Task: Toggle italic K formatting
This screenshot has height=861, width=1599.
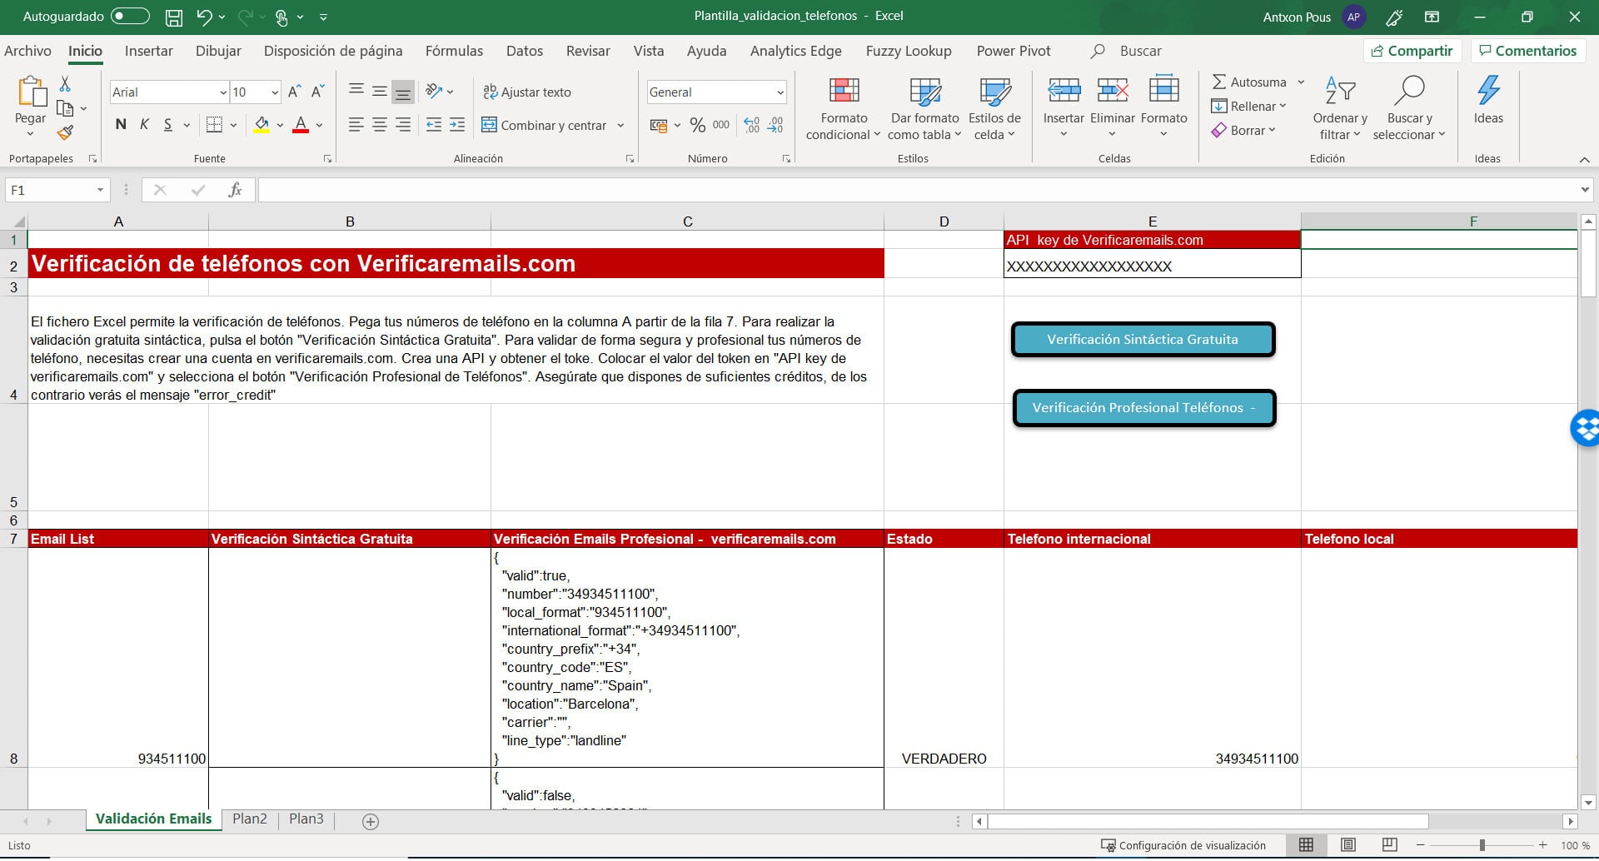Action: pyautogui.click(x=144, y=125)
